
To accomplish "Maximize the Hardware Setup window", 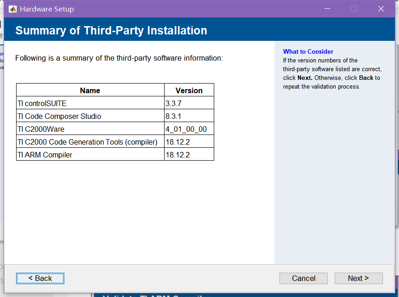I will click(354, 8).
